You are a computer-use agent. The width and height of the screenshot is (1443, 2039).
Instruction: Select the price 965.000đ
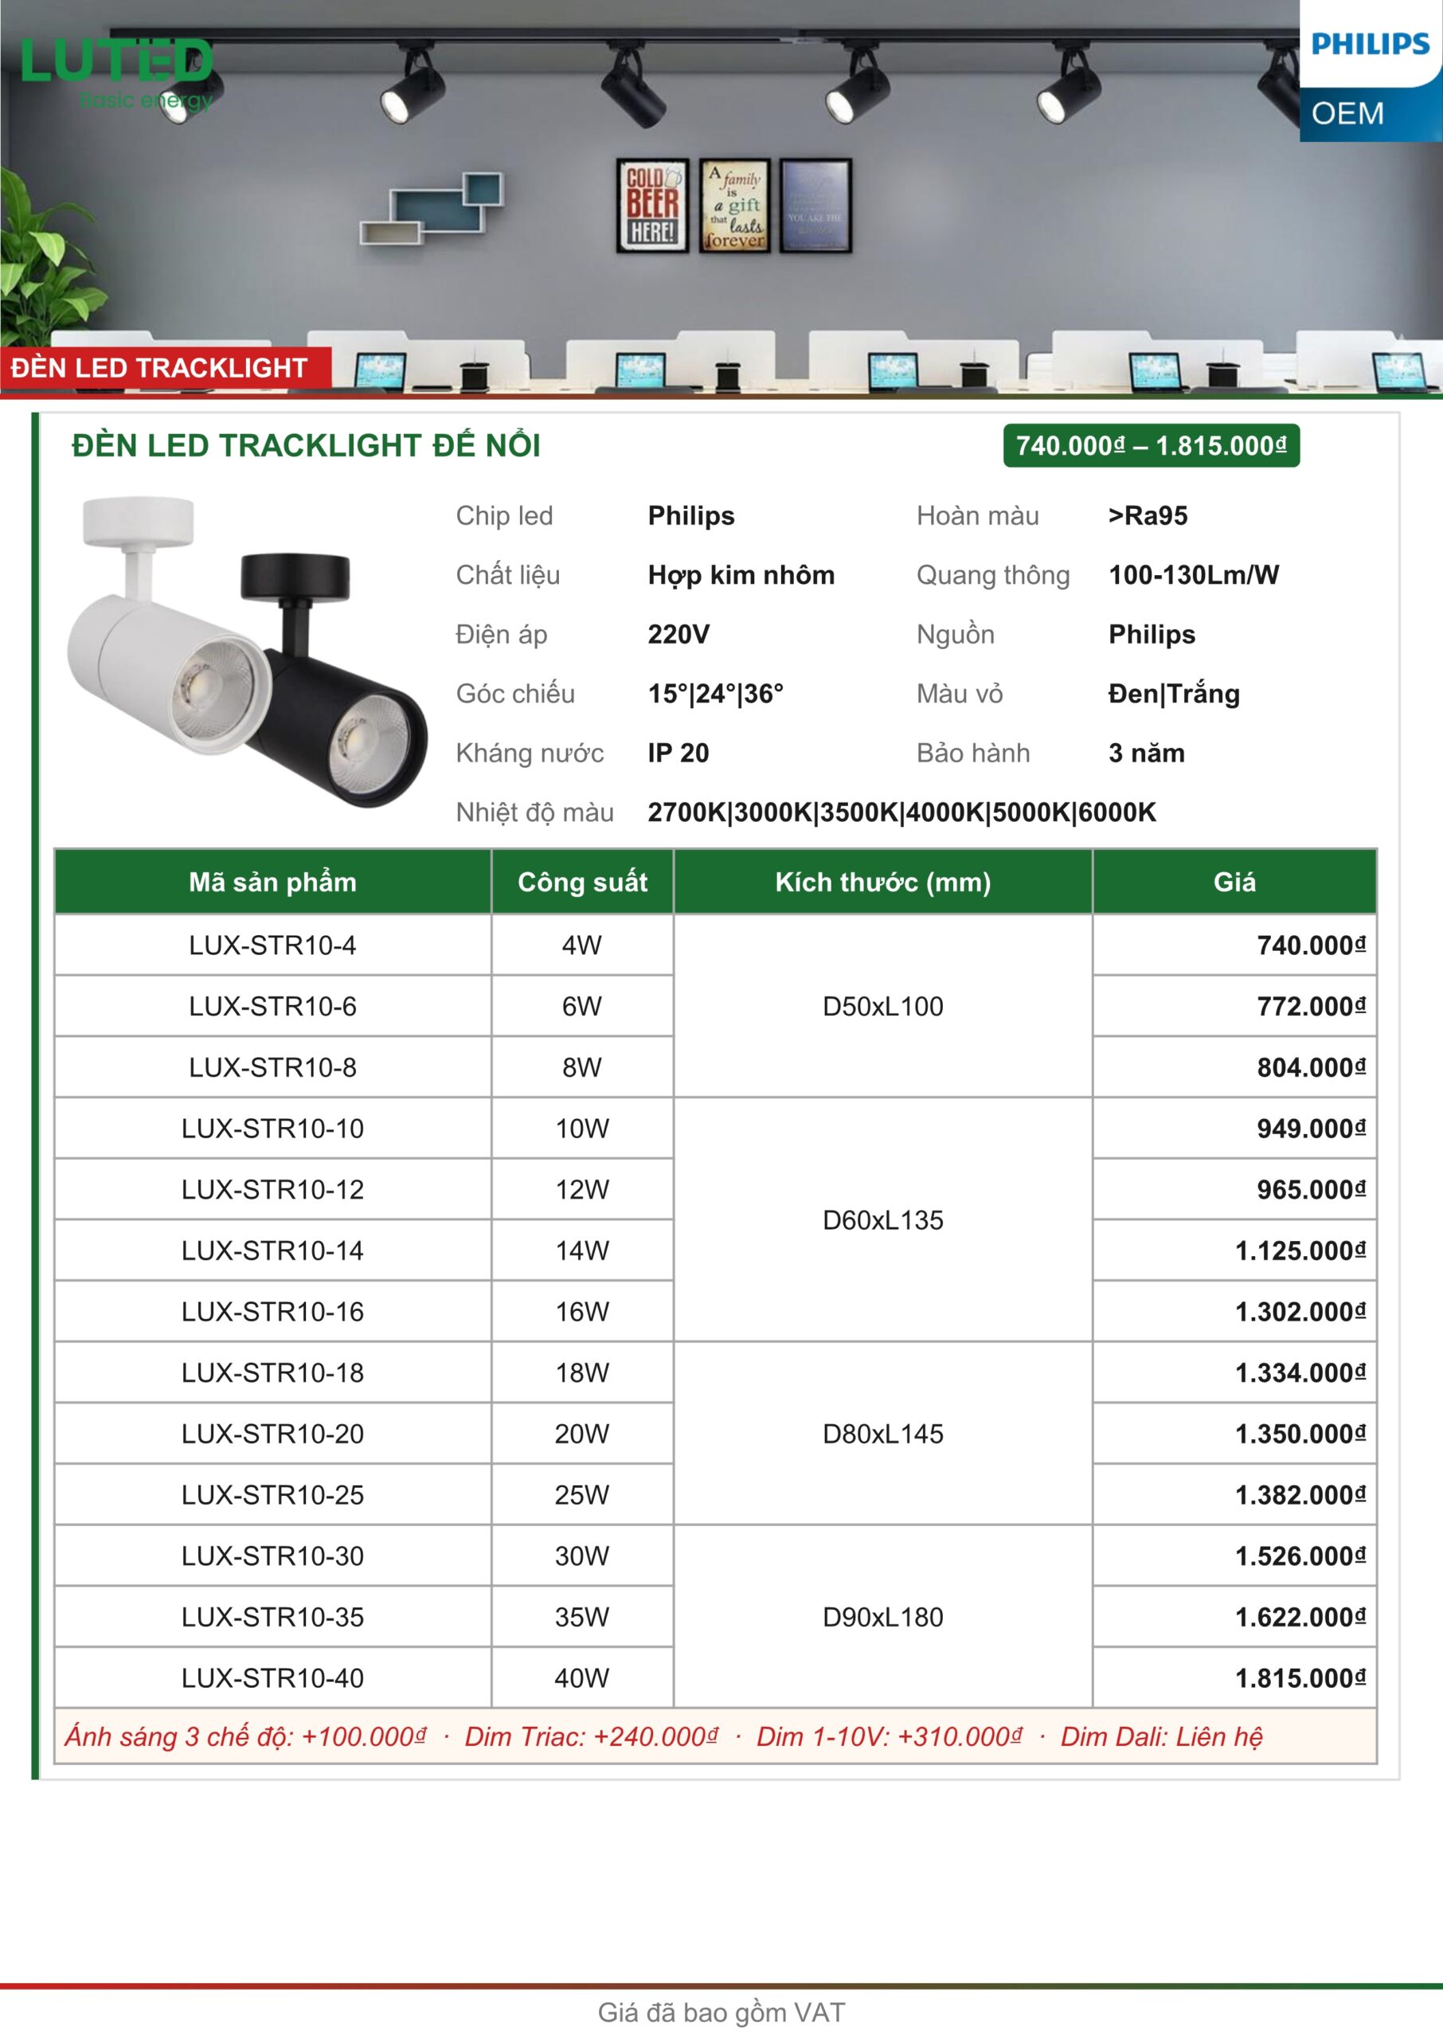point(1311,1190)
